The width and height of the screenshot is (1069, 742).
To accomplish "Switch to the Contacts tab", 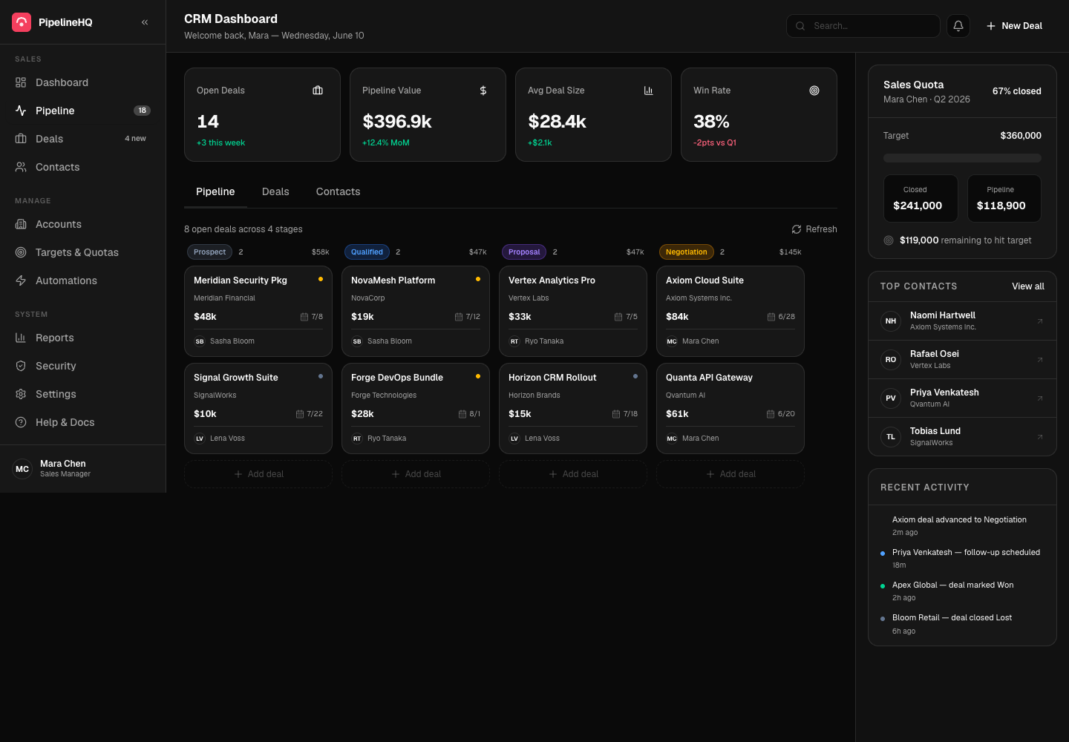I will (338, 191).
